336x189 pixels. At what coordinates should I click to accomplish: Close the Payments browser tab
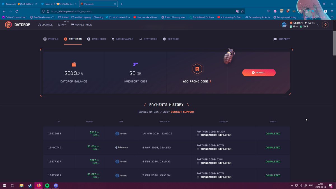[115, 4]
